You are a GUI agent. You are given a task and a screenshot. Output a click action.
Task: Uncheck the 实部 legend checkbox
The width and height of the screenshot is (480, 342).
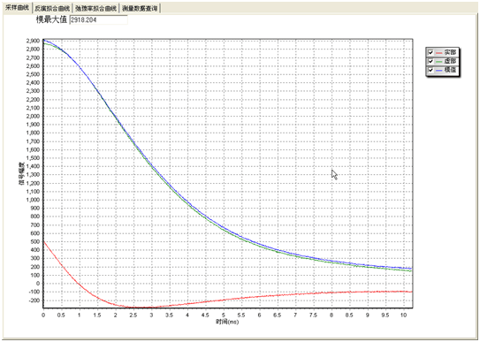tap(430, 53)
